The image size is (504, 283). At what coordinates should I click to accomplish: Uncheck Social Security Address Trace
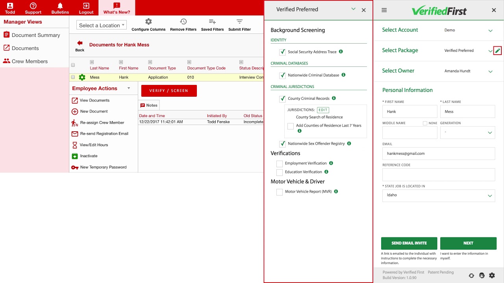[282, 52]
